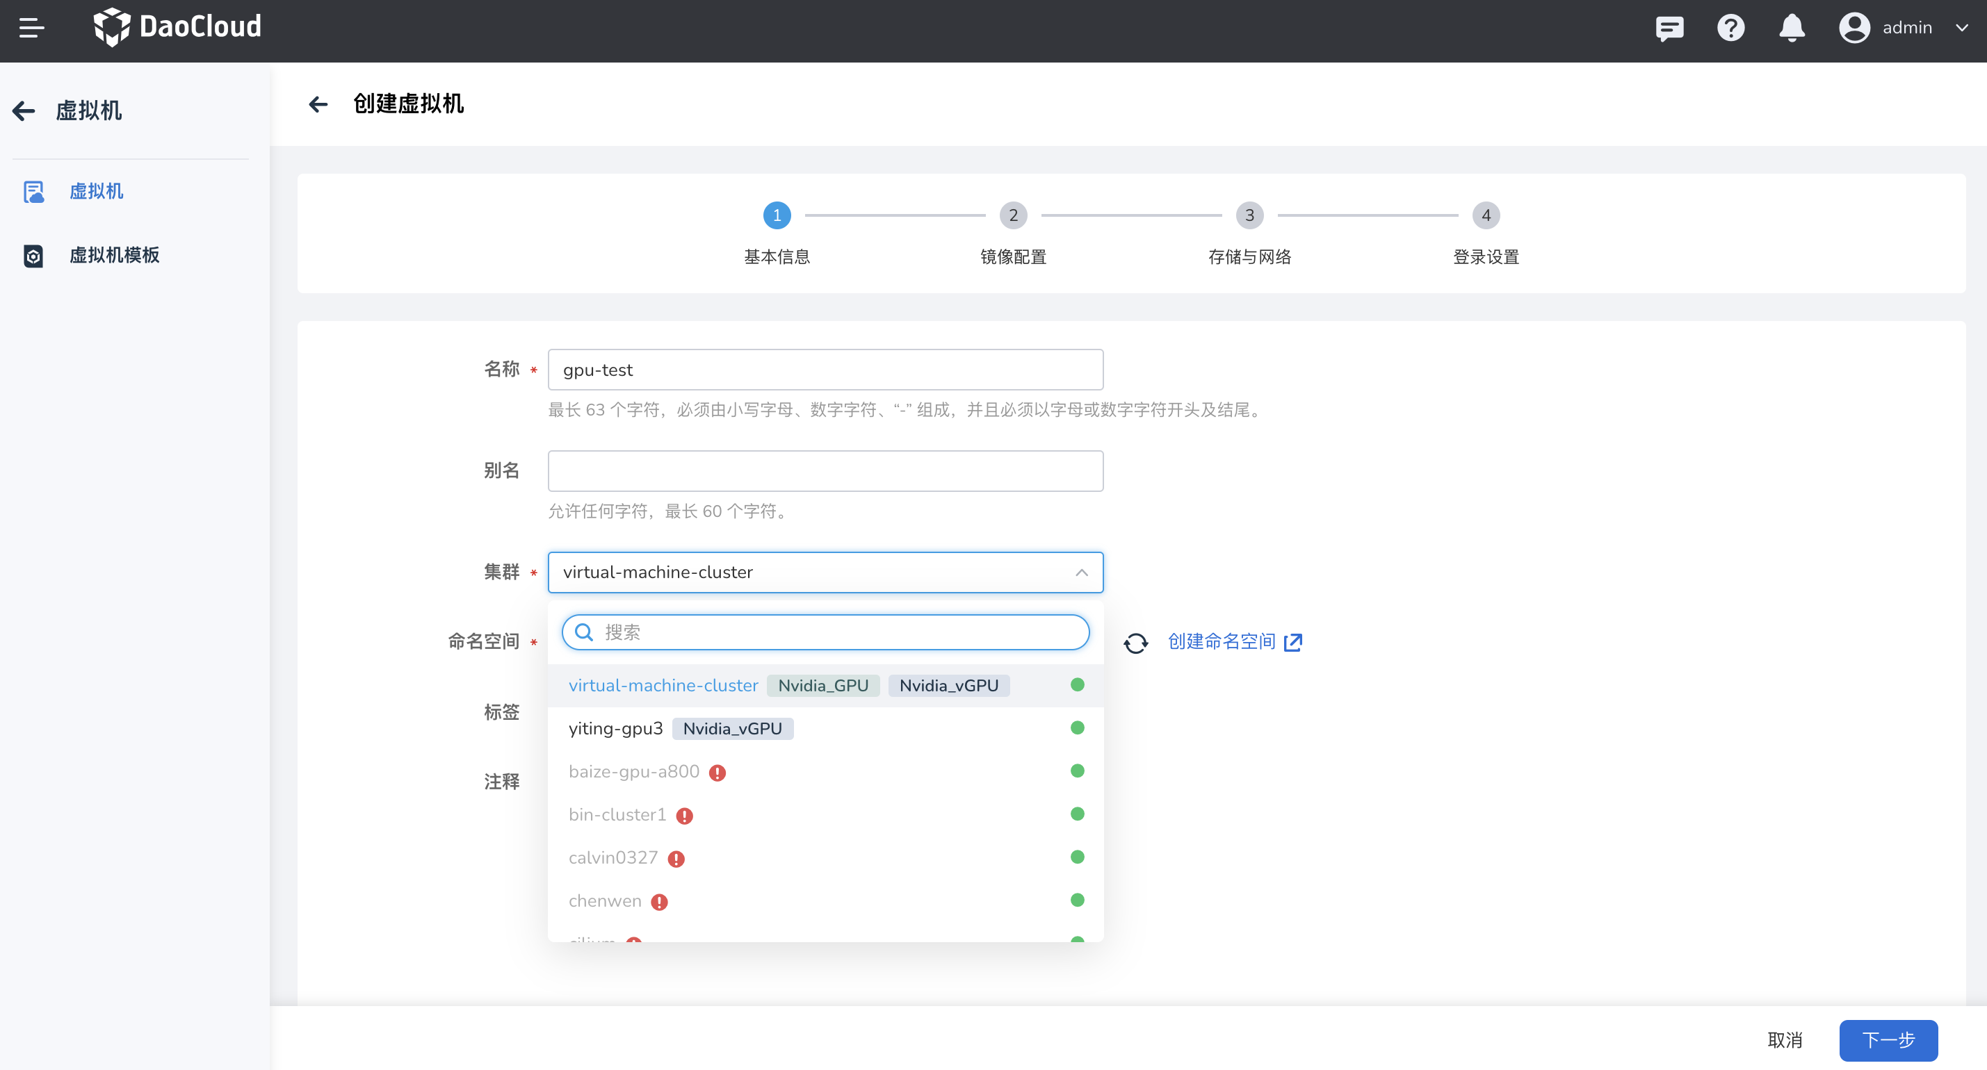Click green status dot for bin-cluster1
1987x1070 pixels.
pos(1078,814)
